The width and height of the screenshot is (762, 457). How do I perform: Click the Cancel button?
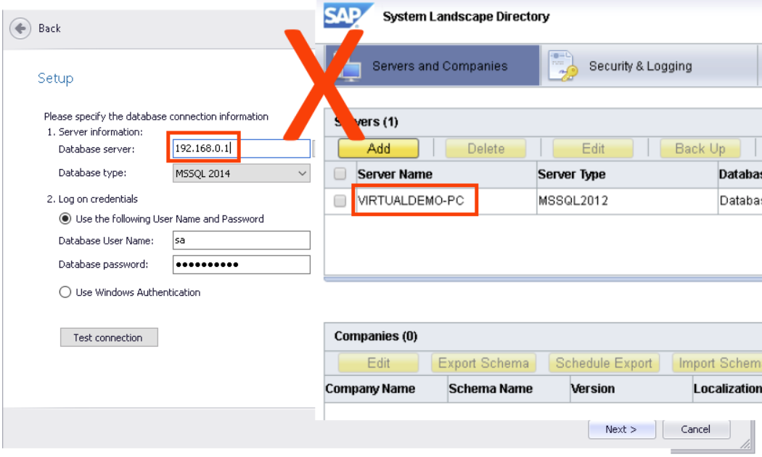point(696,429)
